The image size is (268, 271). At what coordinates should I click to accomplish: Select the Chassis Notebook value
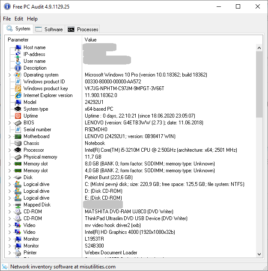(x=95, y=143)
